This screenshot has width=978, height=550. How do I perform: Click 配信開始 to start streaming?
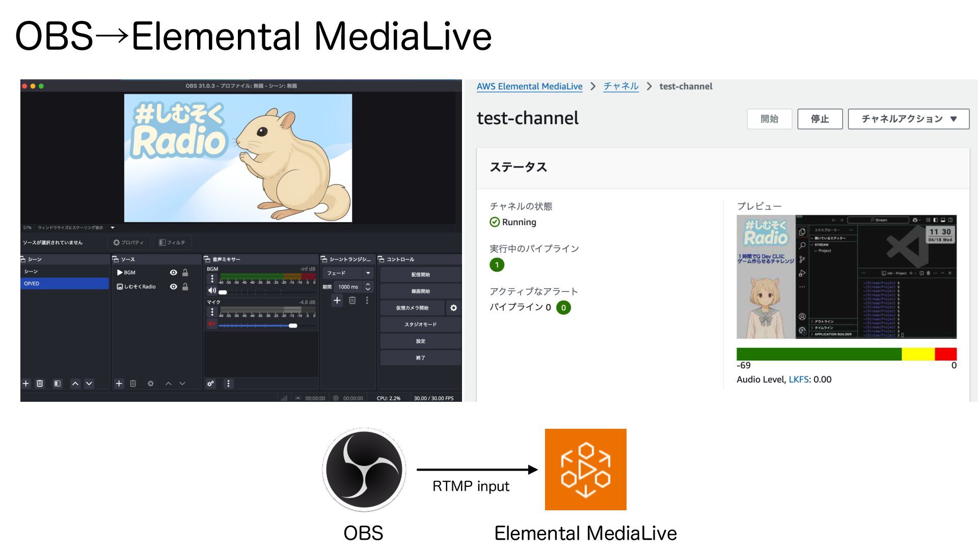pos(420,274)
